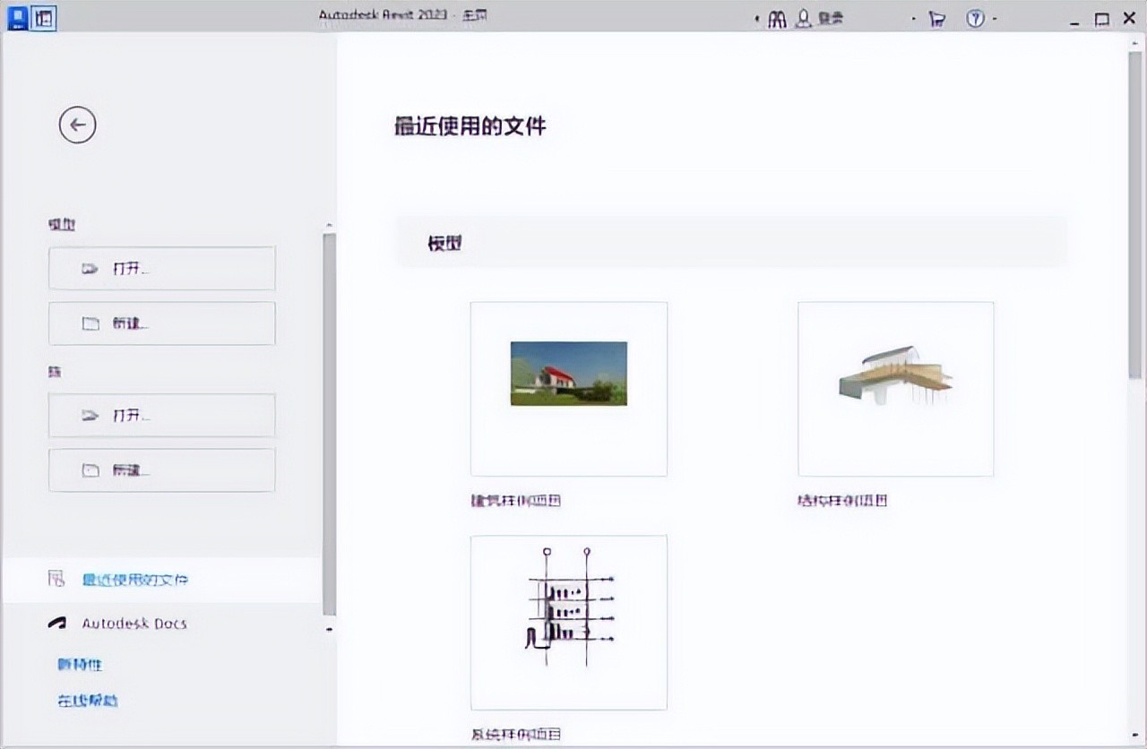Click 打开 button under 模型 section

point(162,269)
